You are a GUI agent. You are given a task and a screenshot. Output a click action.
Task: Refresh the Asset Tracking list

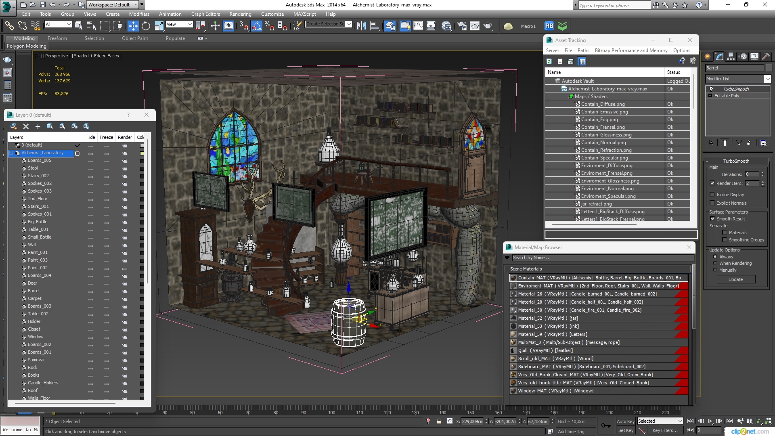coord(549,61)
